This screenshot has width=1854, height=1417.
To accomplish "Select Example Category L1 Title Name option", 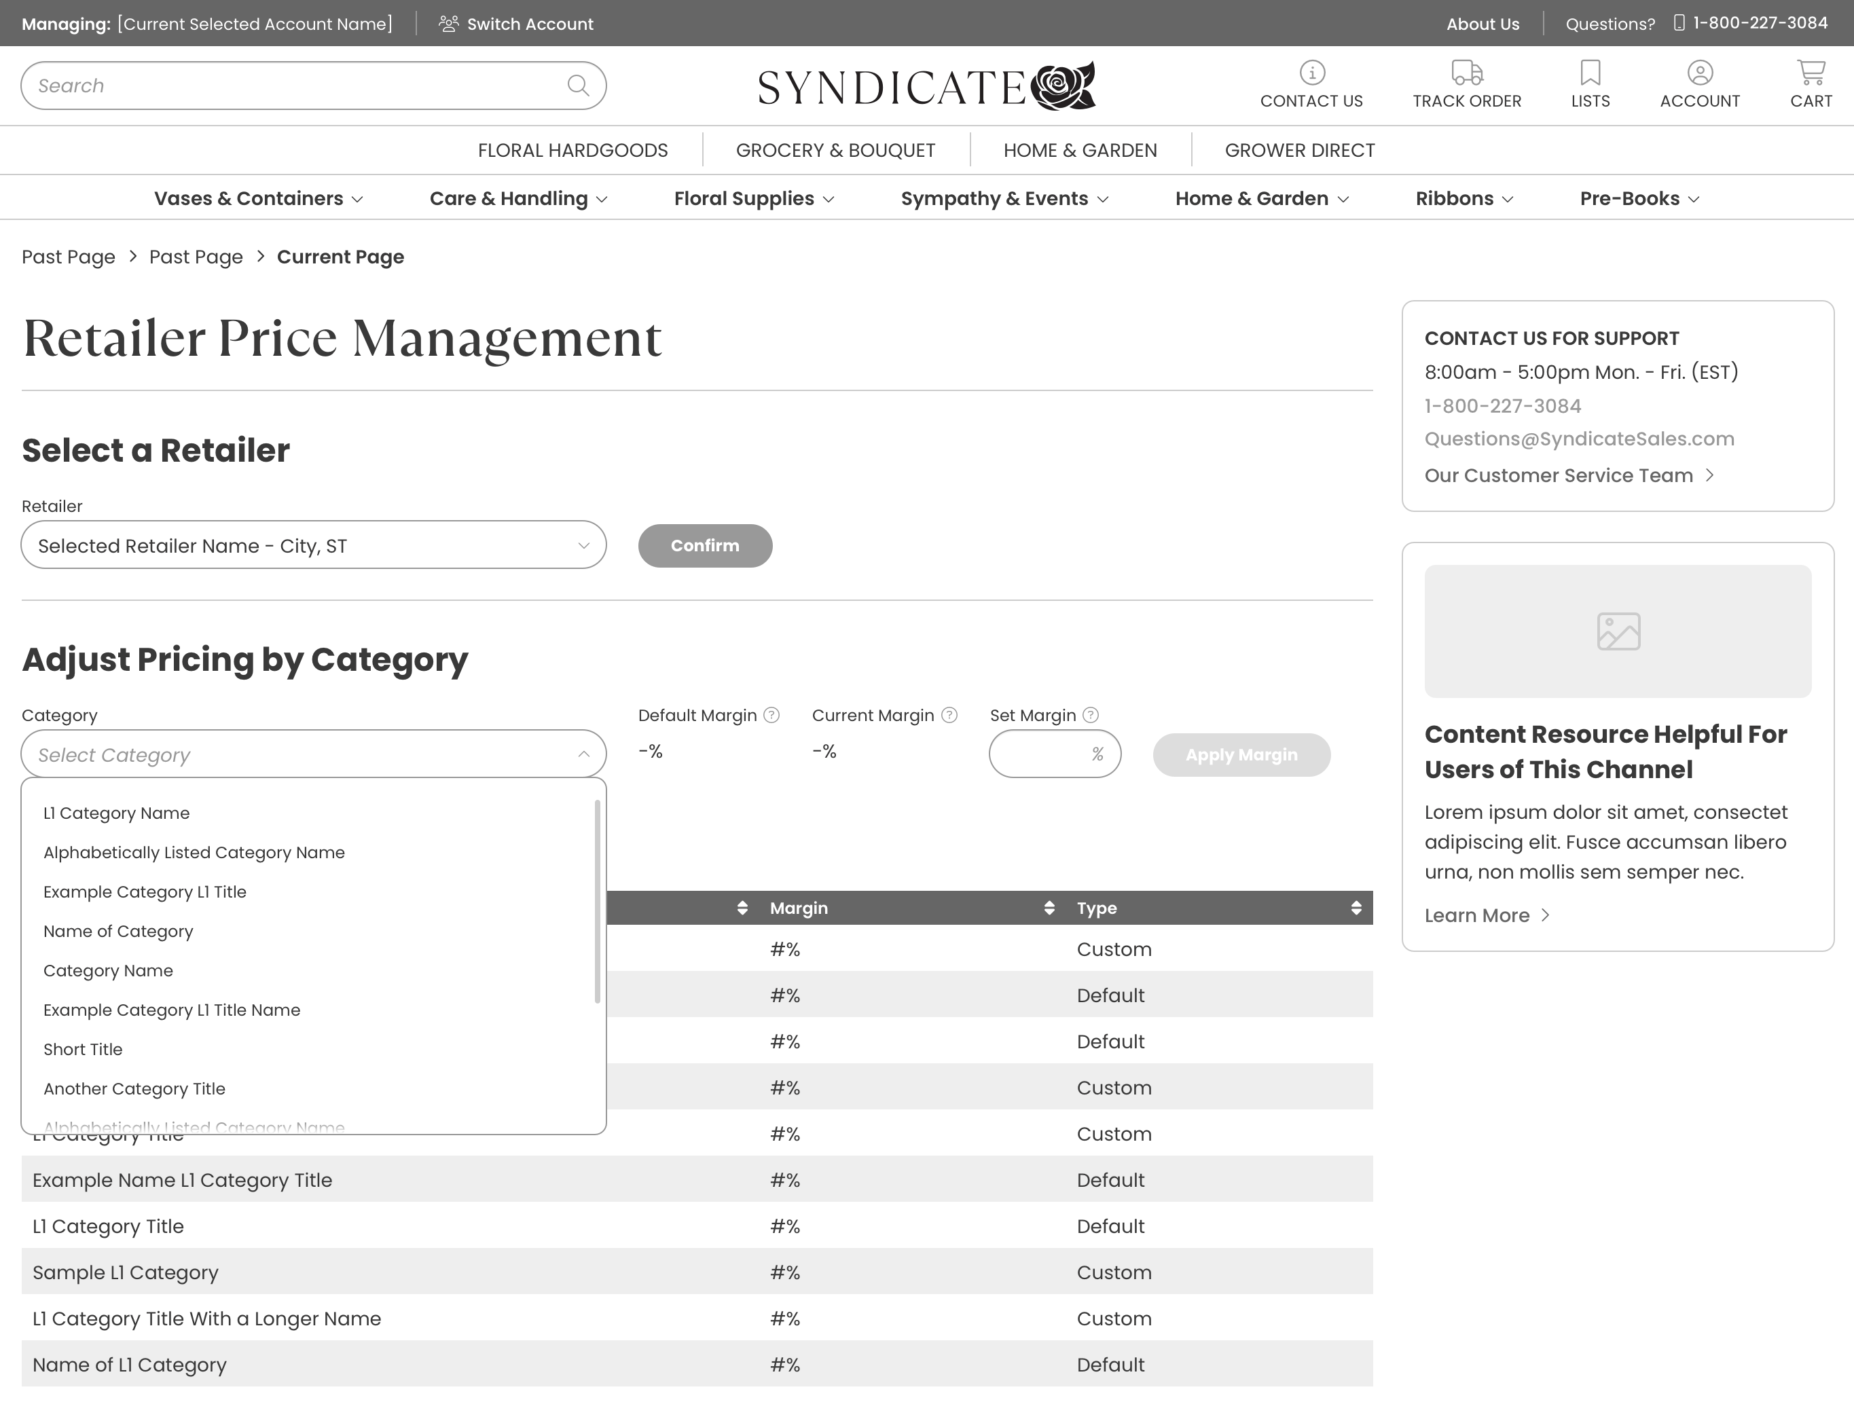I will click(171, 1010).
